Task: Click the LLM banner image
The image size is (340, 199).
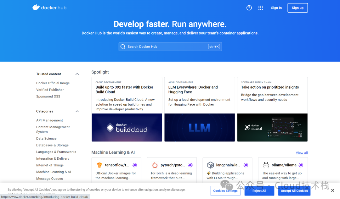Action: pyautogui.click(x=200, y=128)
